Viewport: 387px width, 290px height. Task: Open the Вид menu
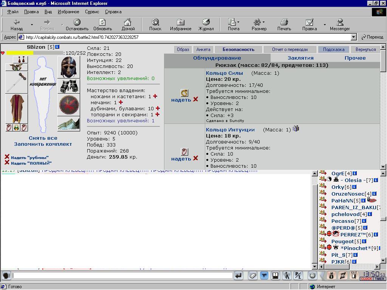pyautogui.click(x=48, y=12)
